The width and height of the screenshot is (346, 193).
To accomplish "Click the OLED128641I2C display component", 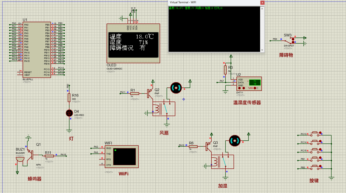I will 133,44.
